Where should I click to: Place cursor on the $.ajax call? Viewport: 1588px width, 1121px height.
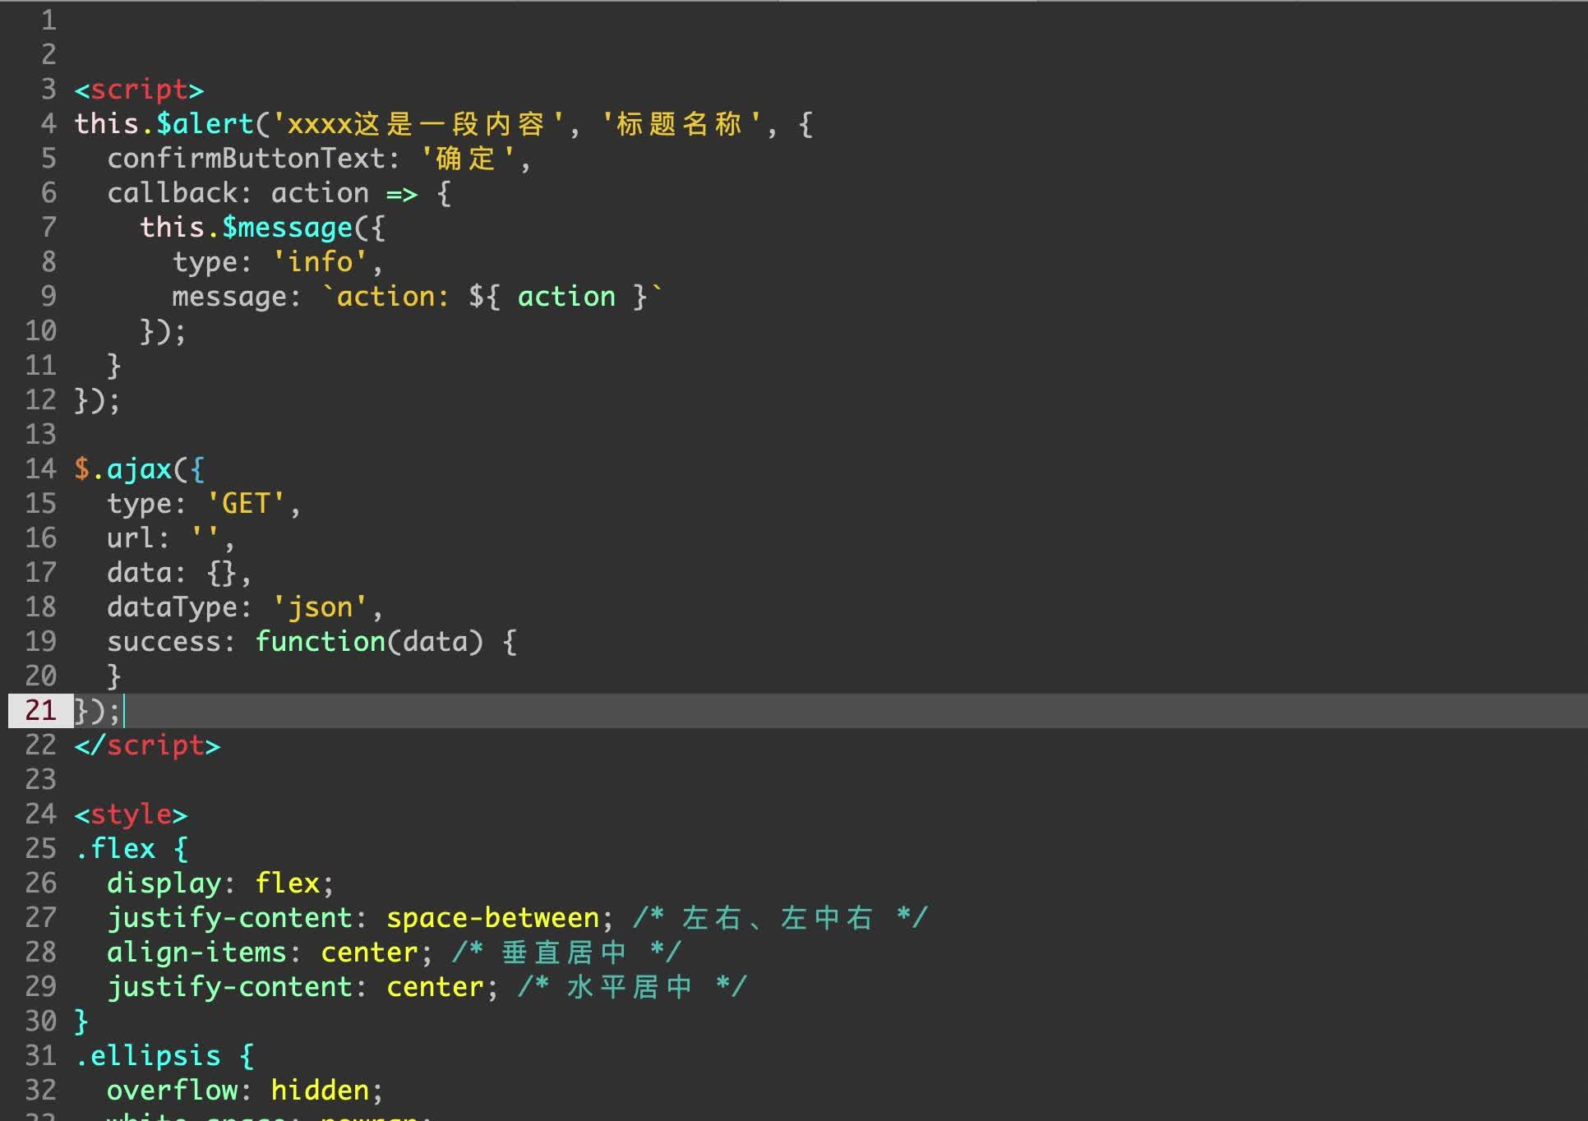[123, 468]
